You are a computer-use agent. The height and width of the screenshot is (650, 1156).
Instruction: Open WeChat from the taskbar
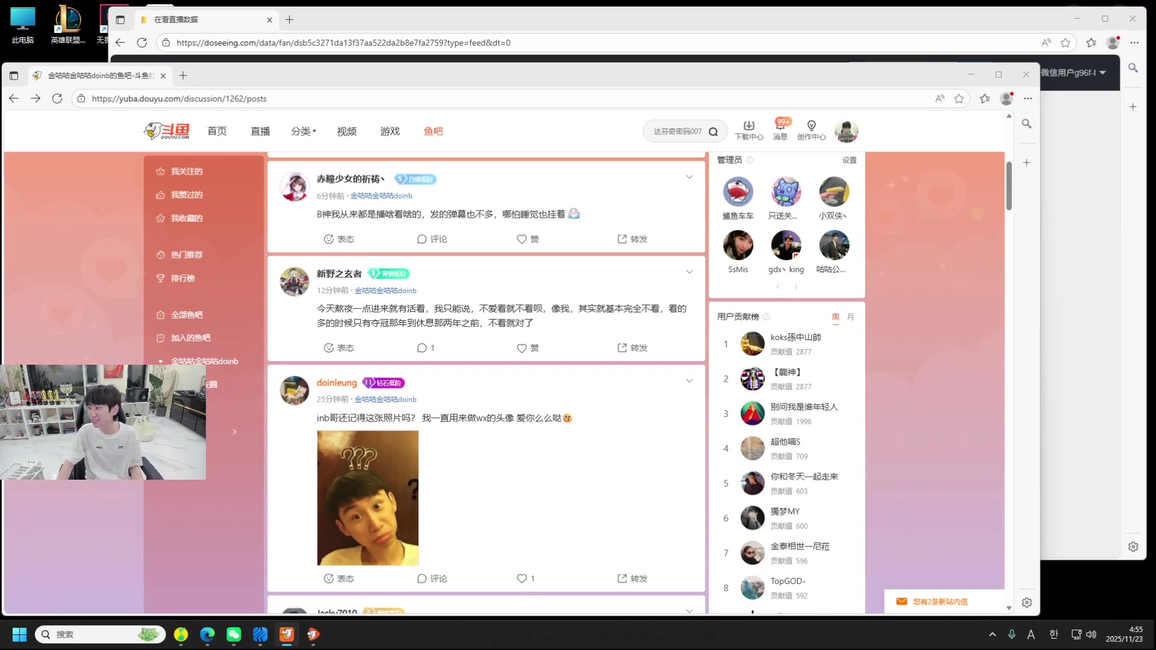(x=234, y=634)
